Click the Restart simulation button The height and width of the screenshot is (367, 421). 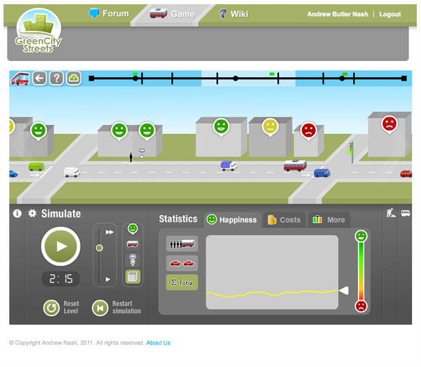click(x=116, y=307)
